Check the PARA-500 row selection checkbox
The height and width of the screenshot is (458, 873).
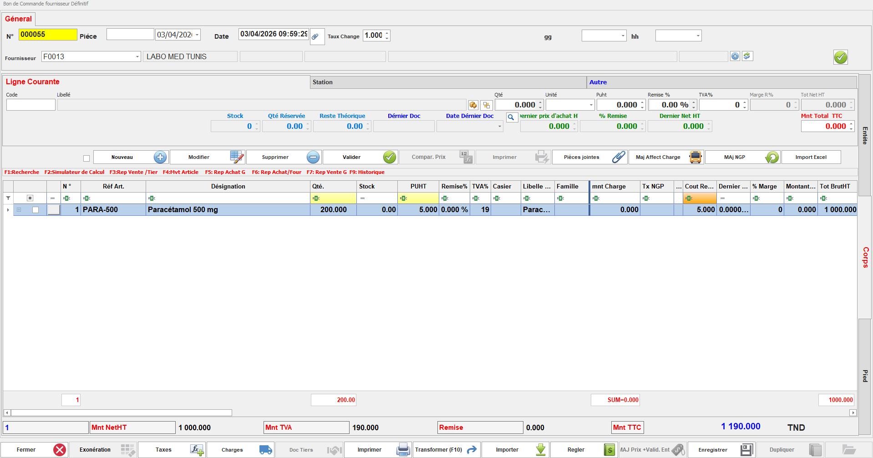coord(36,210)
